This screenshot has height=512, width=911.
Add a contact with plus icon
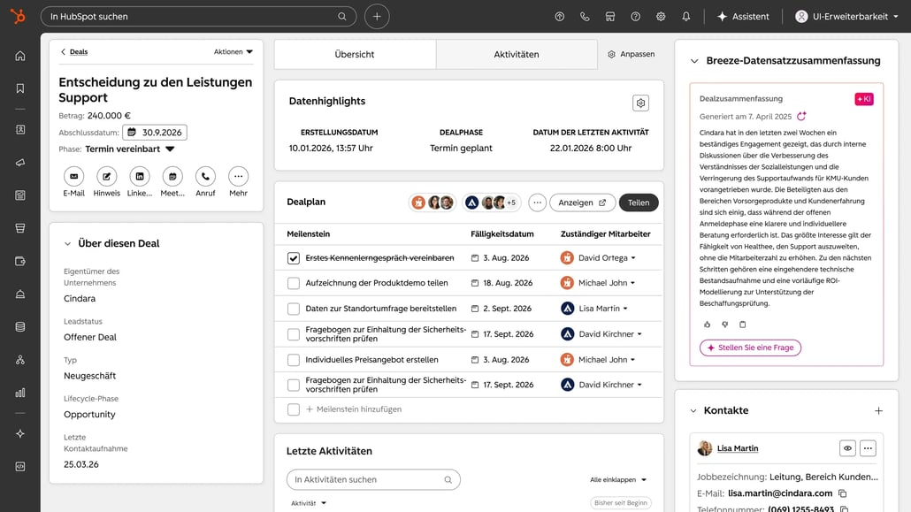[878, 411]
